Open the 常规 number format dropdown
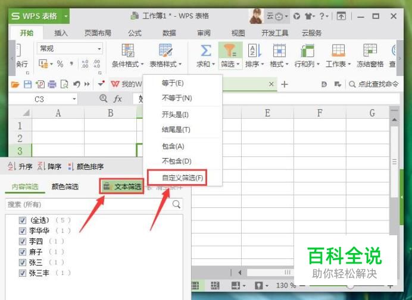 tap(99, 49)
